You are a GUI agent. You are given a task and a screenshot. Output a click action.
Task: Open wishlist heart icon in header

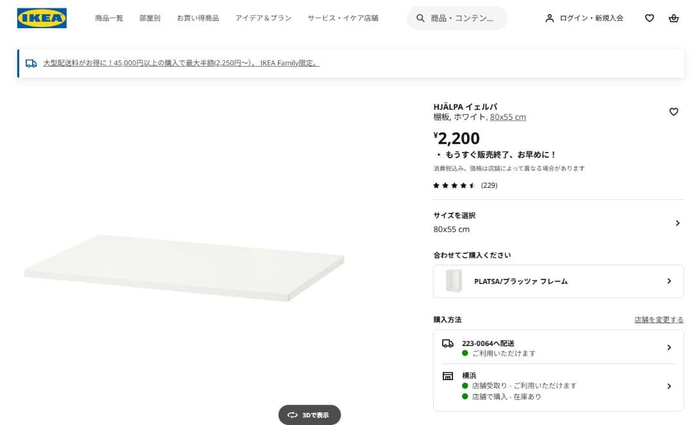(649, 18)
